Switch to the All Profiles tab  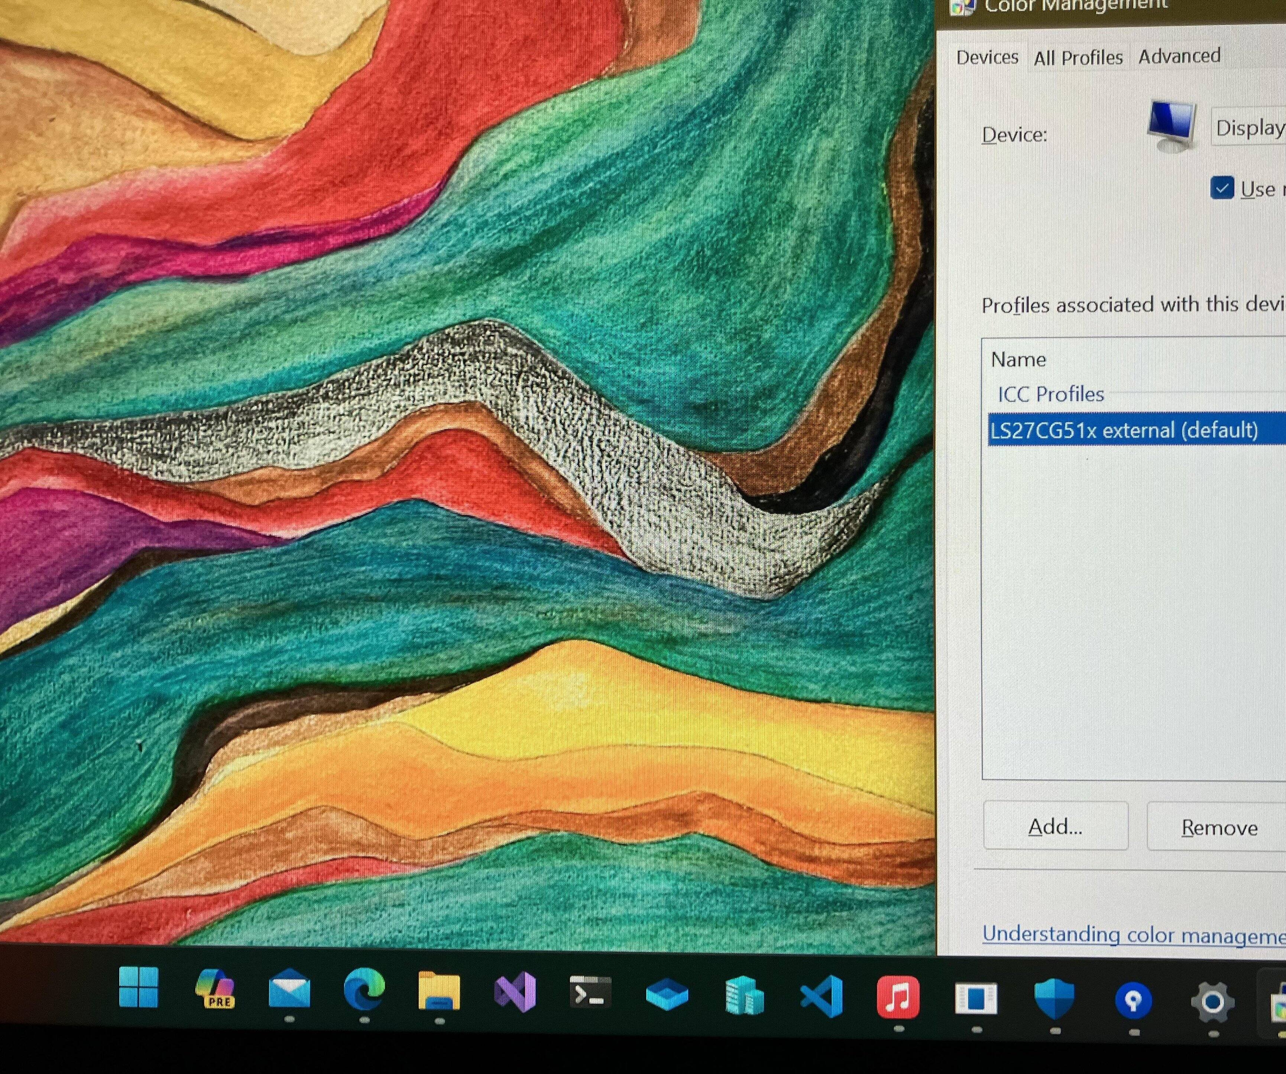(1078, 58)
